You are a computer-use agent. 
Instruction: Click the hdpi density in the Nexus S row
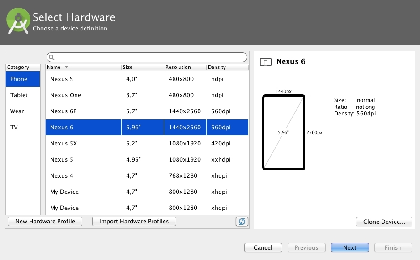click(217, 79)
